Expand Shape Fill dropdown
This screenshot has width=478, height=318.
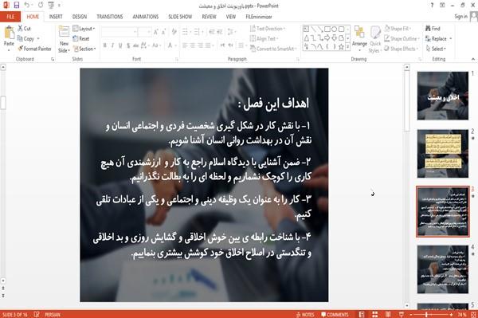(398, 29)
